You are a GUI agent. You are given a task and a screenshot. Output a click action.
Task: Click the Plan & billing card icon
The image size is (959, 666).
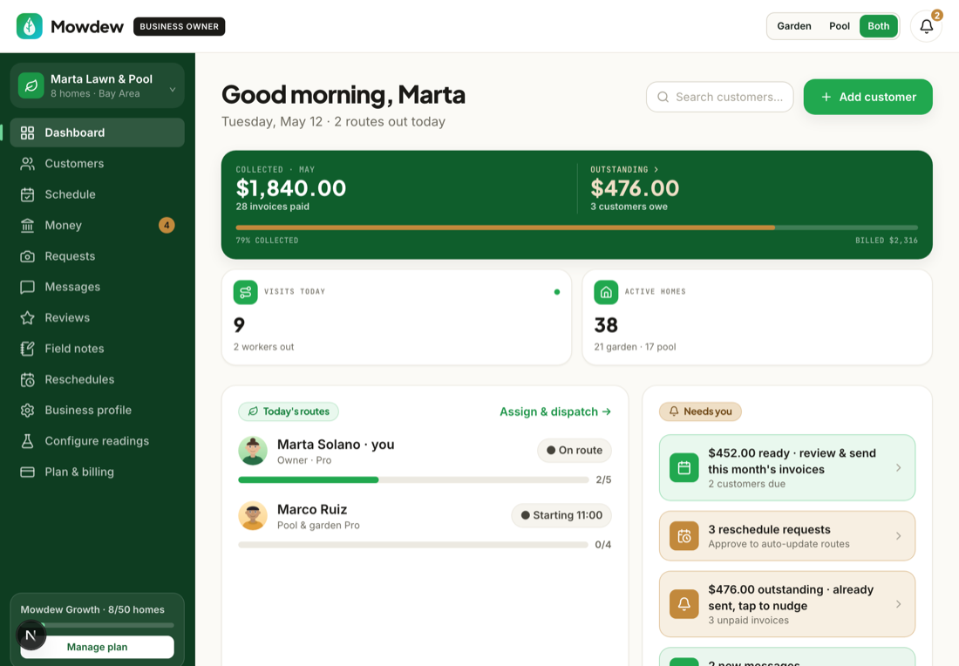point(28,472)
